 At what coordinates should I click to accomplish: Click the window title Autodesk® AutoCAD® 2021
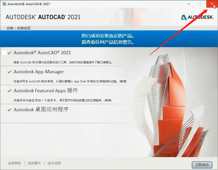pos(29,4)
